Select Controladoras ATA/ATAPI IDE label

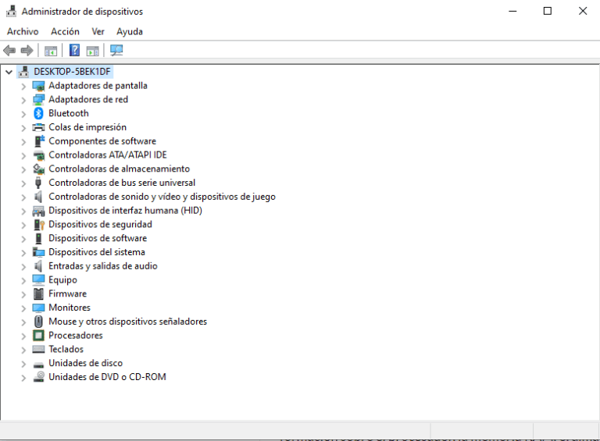point(108,155)
